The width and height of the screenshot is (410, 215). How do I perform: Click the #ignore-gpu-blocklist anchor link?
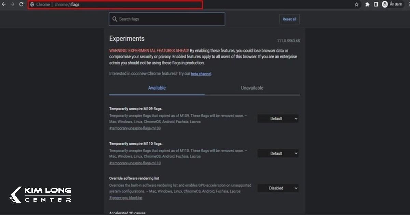[126, 198]
